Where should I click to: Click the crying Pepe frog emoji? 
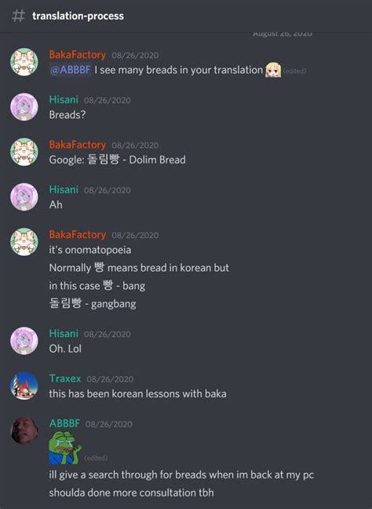pos(65,448)
